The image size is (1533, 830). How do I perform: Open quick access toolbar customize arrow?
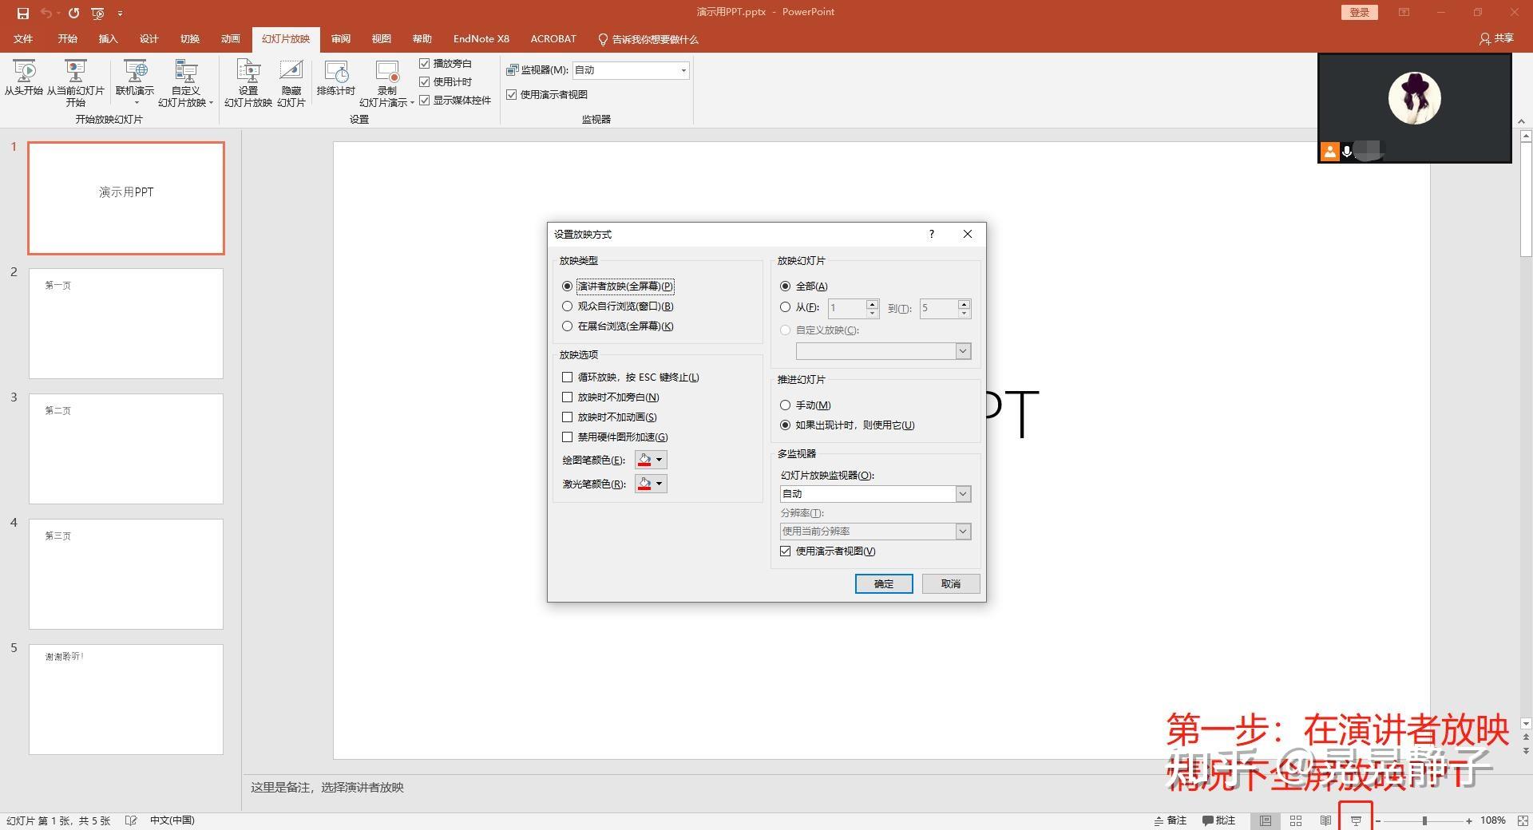[120, 13]
